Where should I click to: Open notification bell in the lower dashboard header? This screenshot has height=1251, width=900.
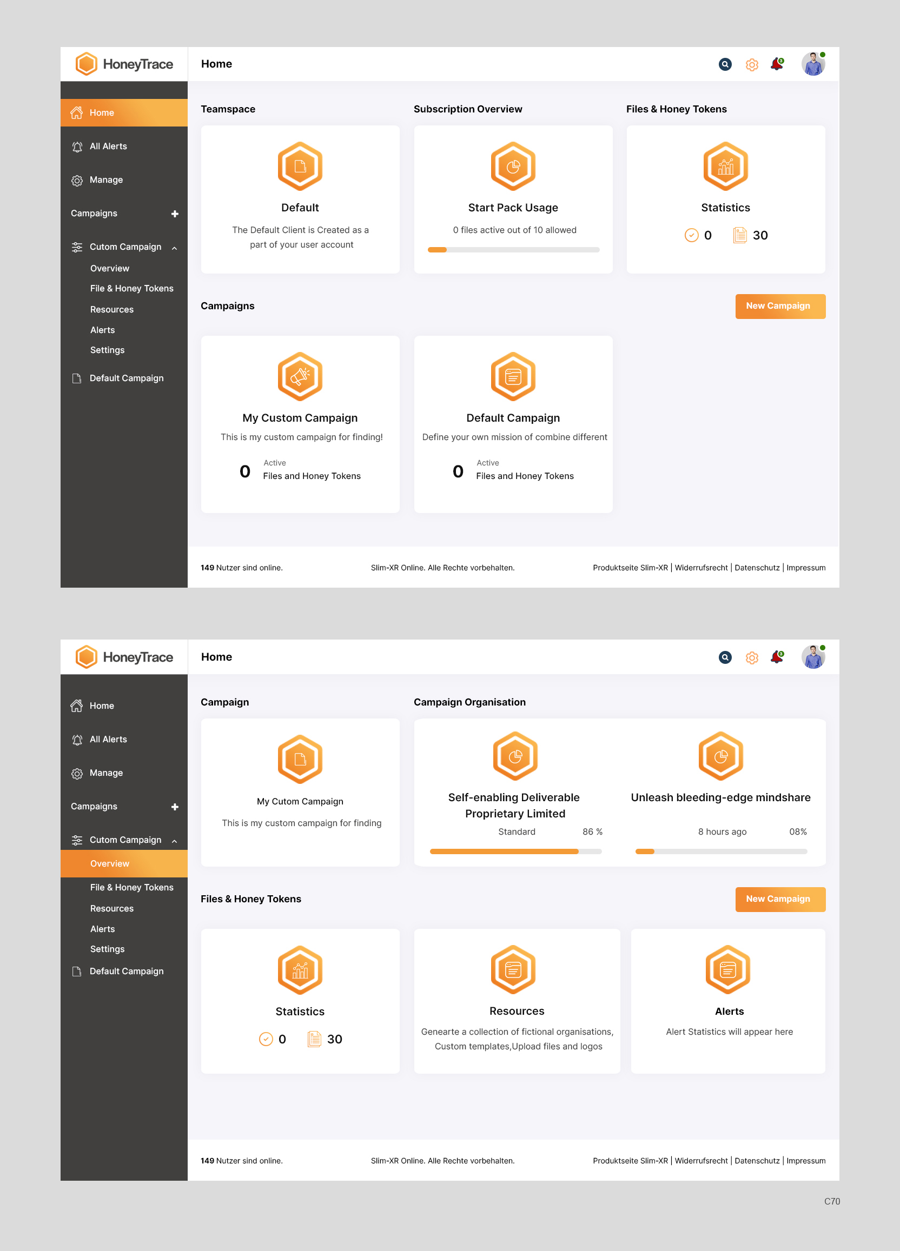[x=777, y=657]
